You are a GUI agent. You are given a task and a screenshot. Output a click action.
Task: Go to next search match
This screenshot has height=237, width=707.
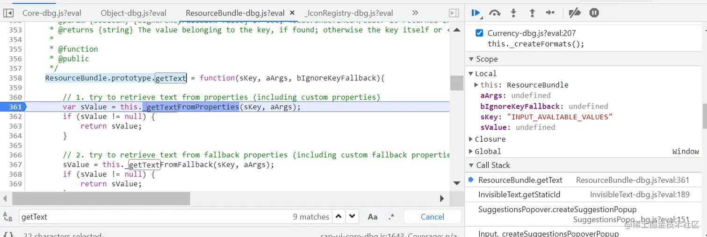coord(352,216)
